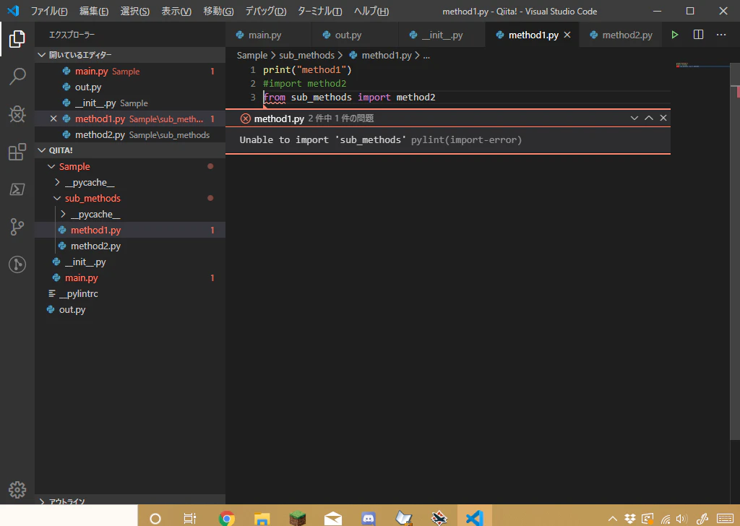Go to next problem in peek panel
The image size is (740, 526).
[634, 118]
